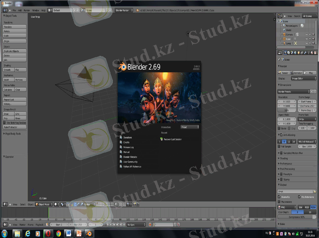Open the Render menu in top bar
This screenshot has width=319, height=238.
click(27, 10)
